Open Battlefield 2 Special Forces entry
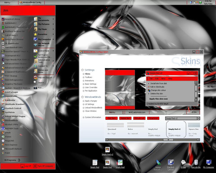 [x=15, y=27]
